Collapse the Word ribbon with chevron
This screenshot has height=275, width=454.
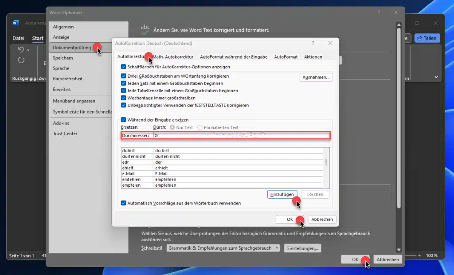tap(436, 77)
